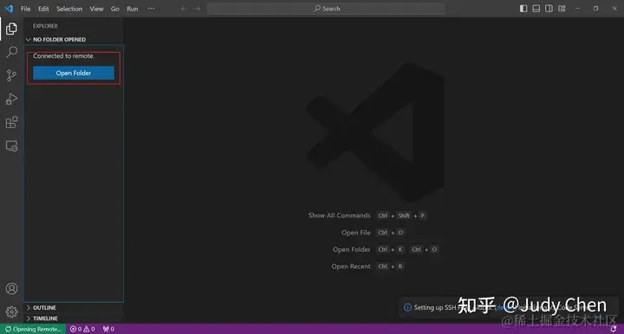This screenshot has height=334, width=624.
Task: Go back with the left arrow
Action: coord(184,9)
